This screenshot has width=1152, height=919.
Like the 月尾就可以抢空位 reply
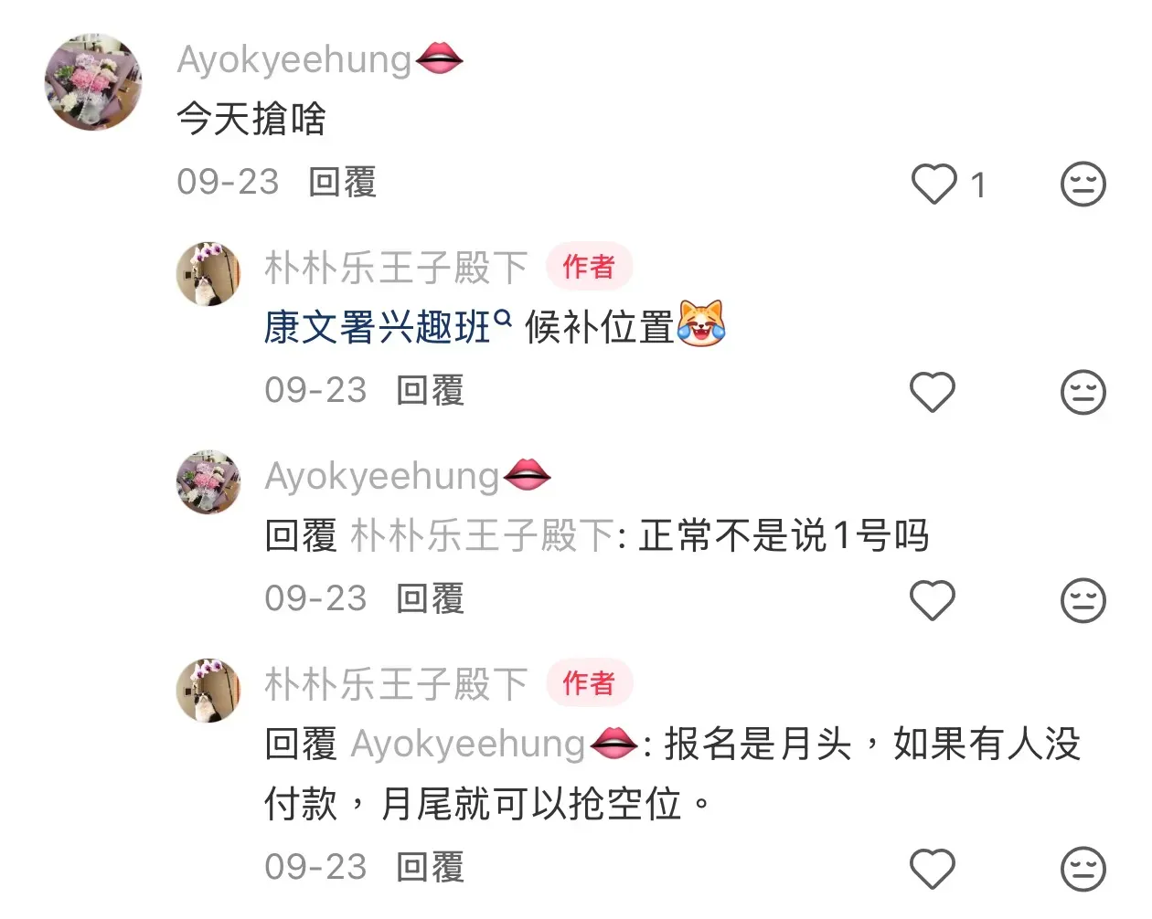tap(933, 869)
